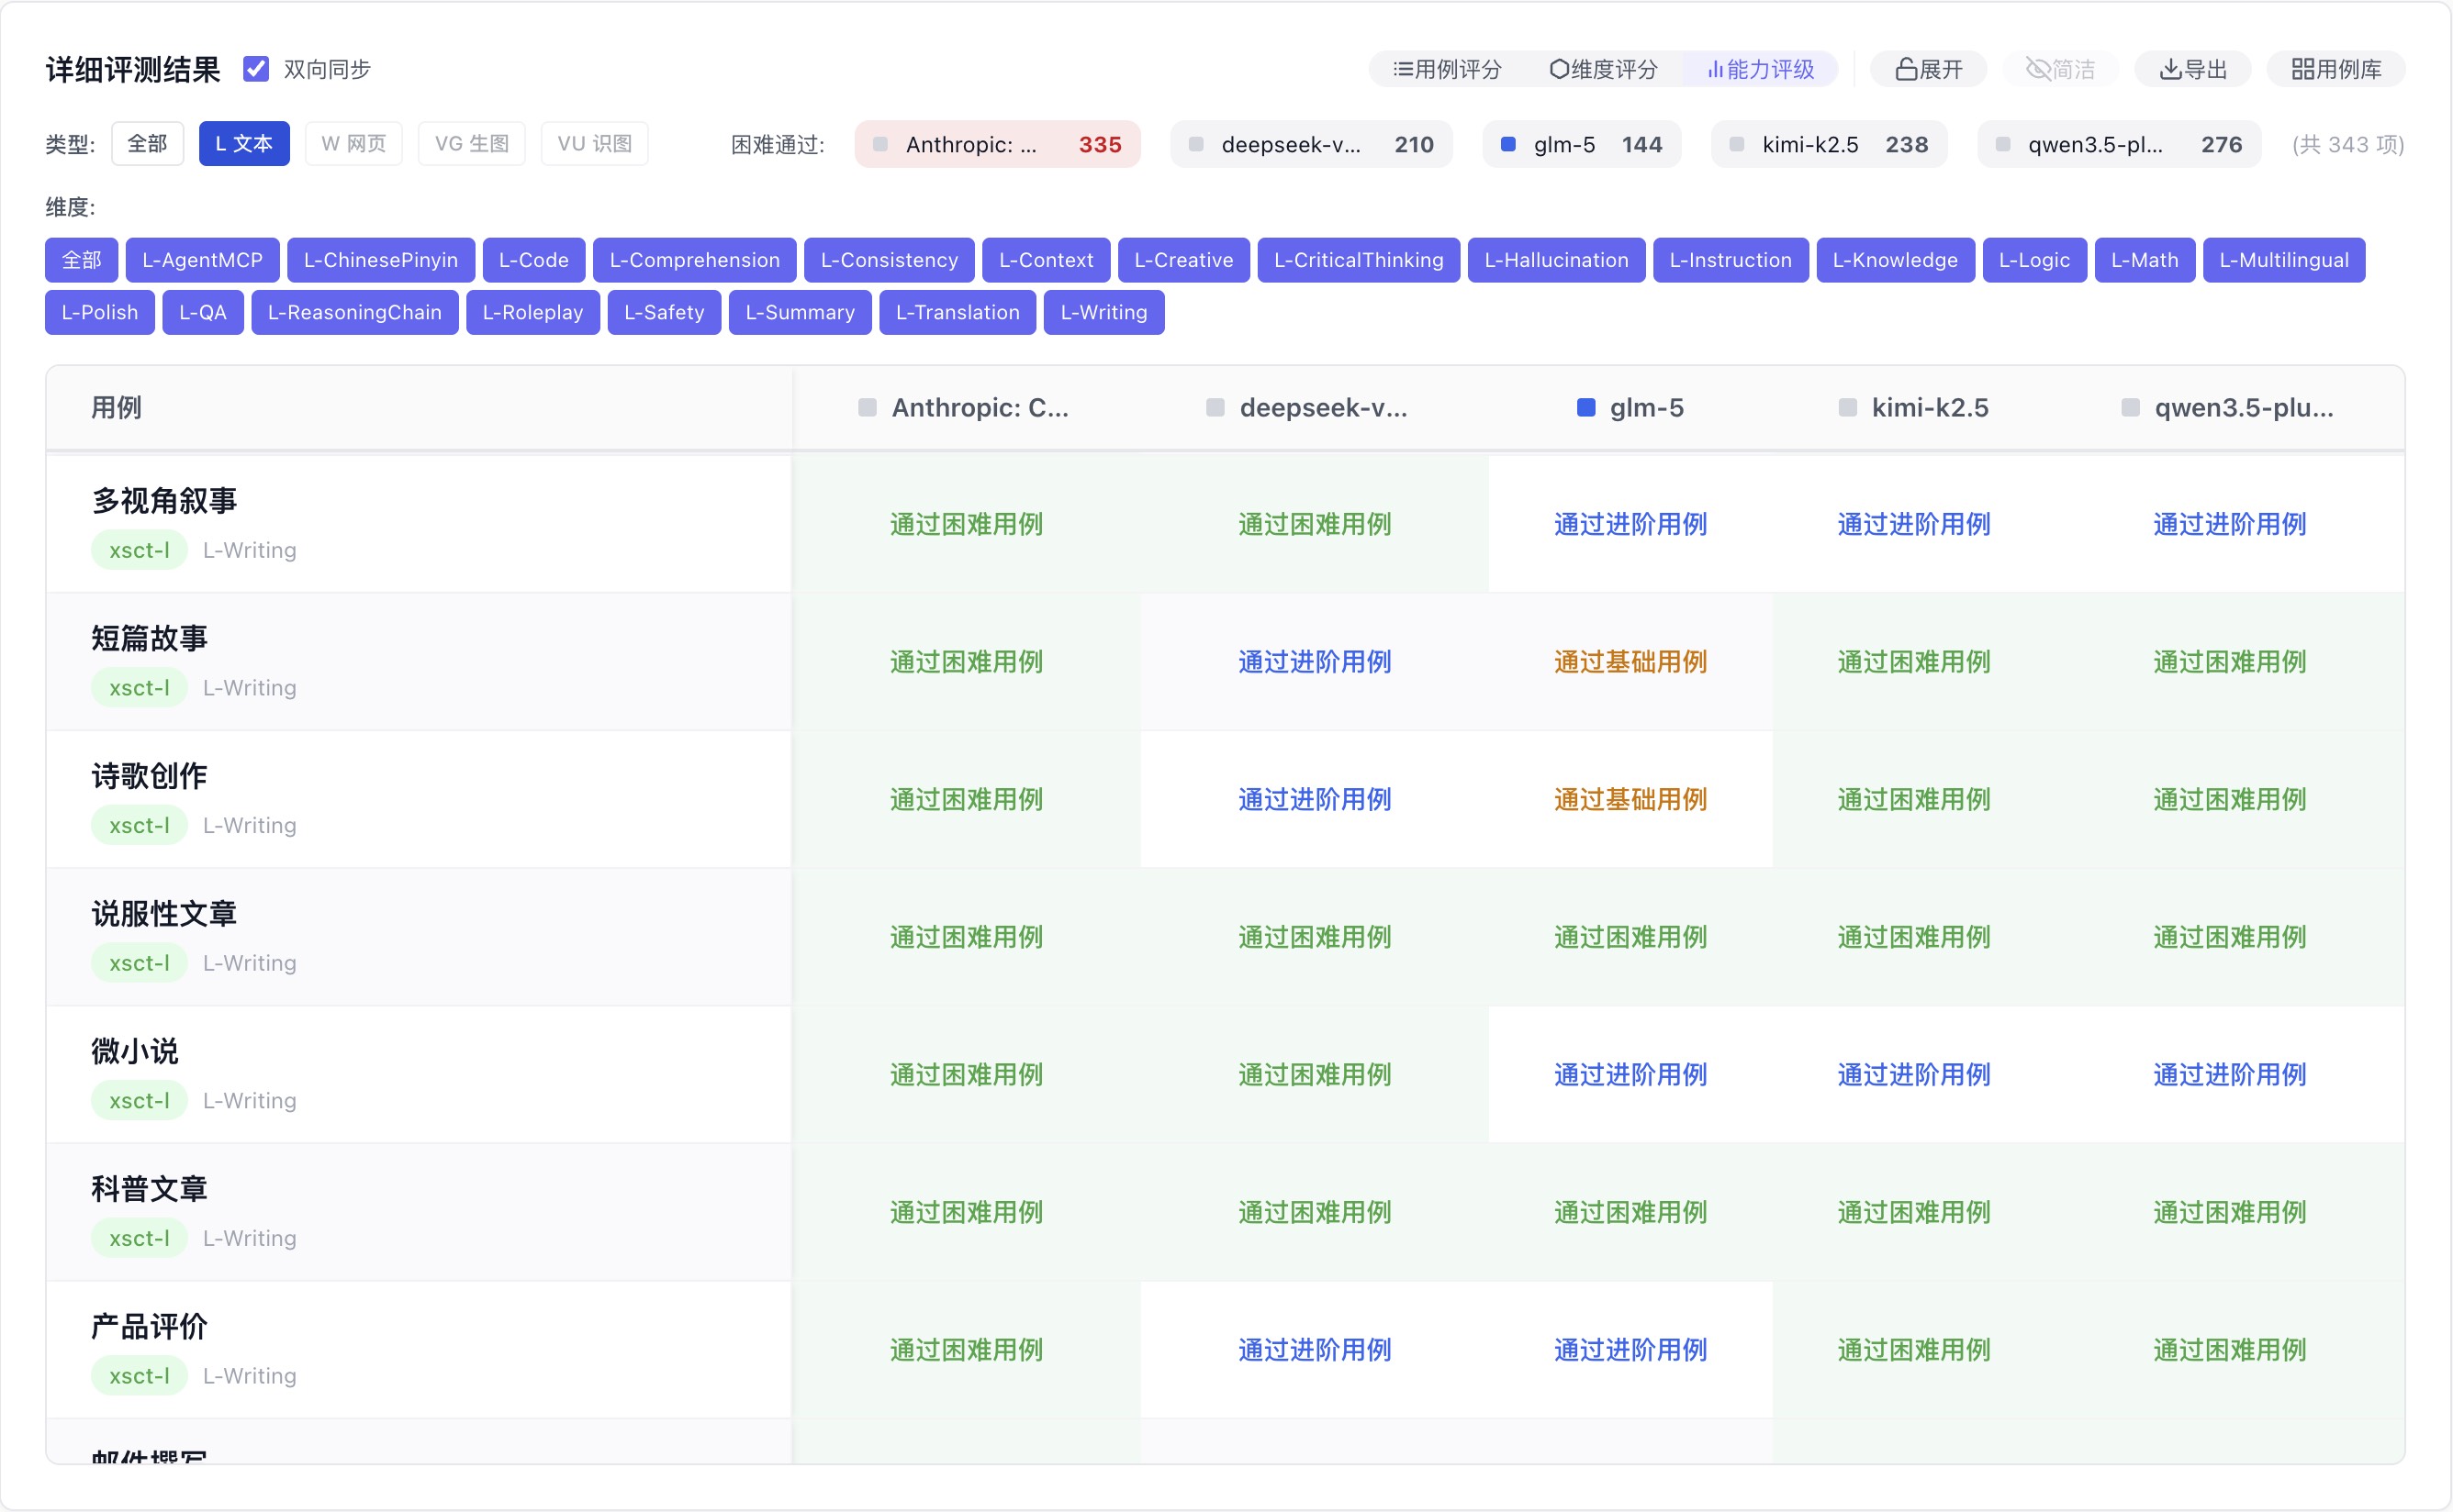Click the 简洁 eye-slash icon
Screen dimensions: 2453x1512
[2038, 69]
